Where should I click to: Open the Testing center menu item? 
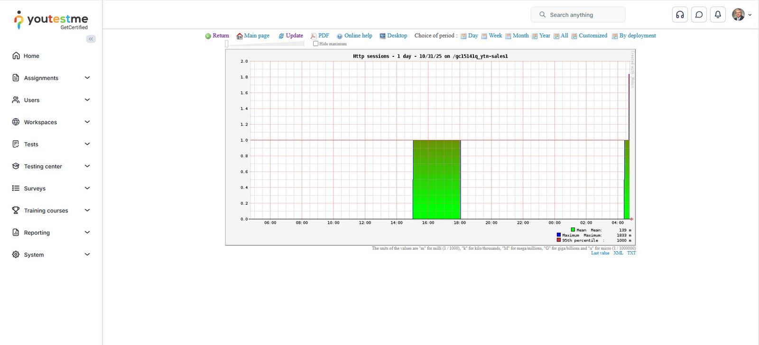point(43,166)
